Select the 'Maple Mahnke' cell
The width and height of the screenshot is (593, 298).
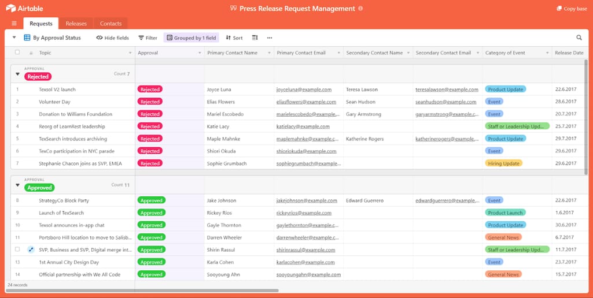[x=239, y=139]
